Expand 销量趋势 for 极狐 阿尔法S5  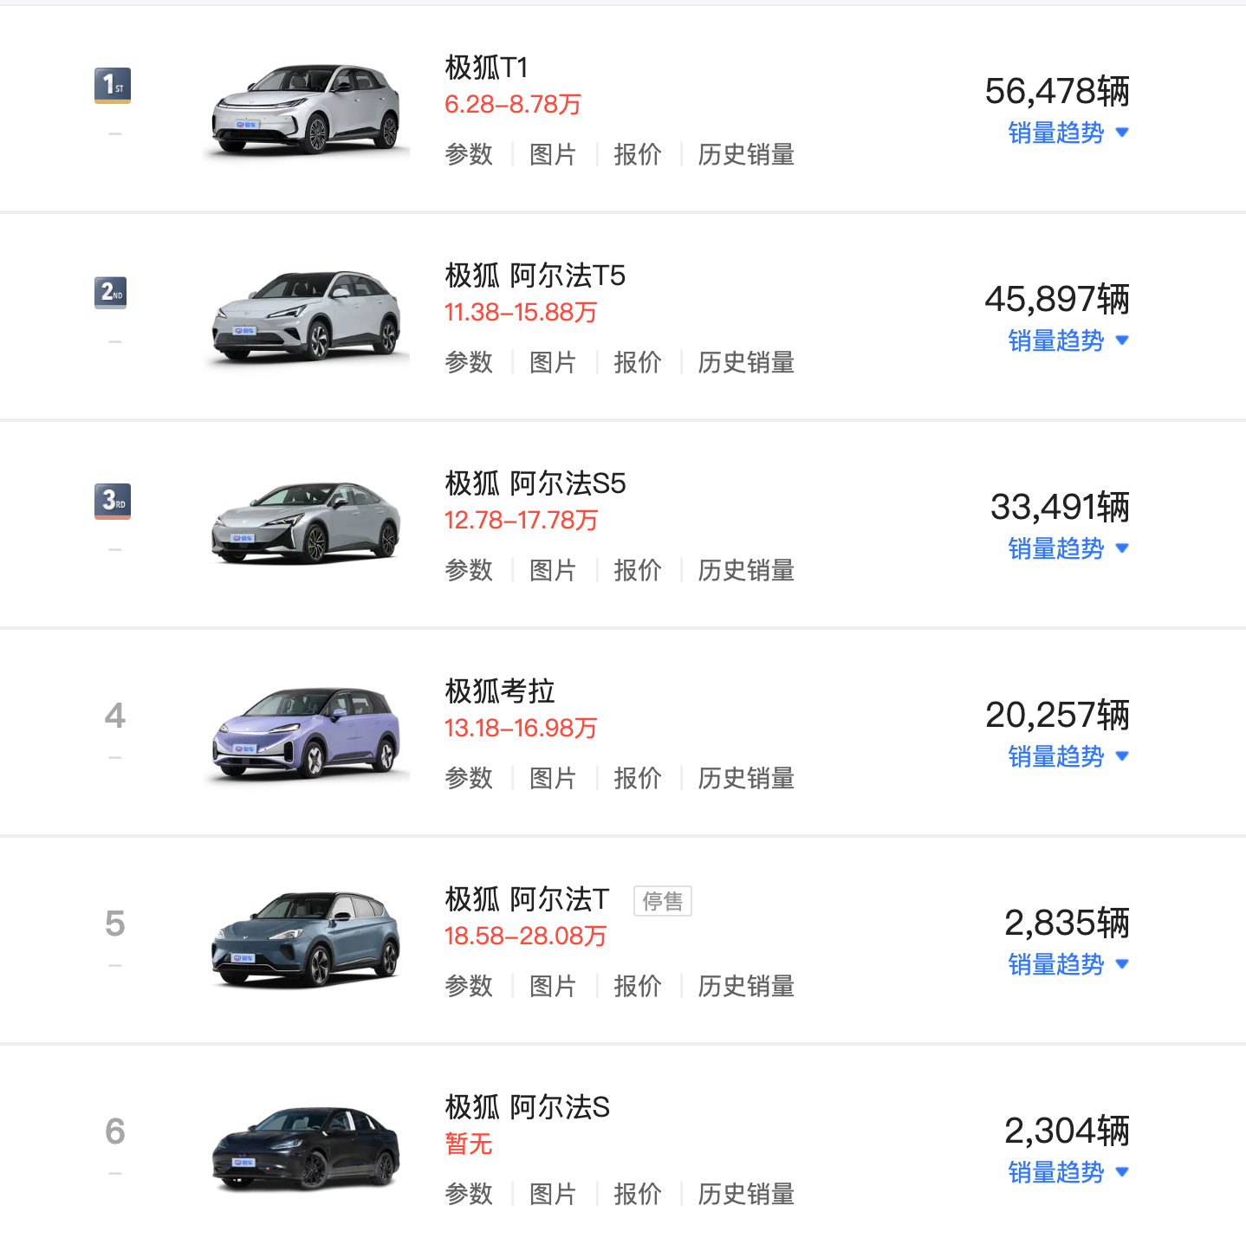pyautogui.click(x=1068, y=548)
